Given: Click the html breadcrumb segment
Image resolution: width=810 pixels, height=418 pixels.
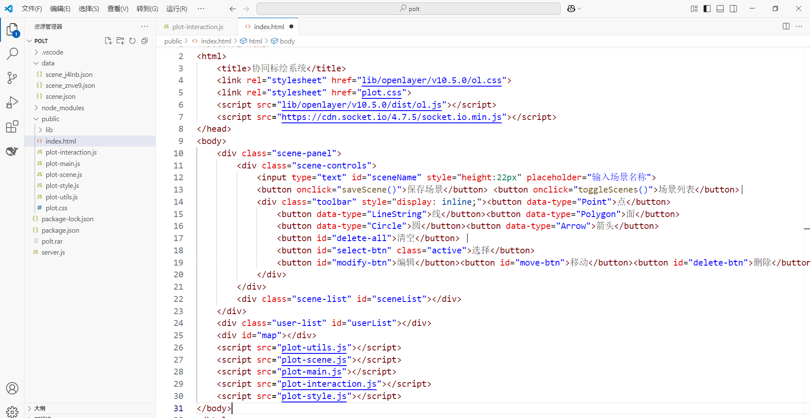Looking at the screenshot, I should coord(255,41).
